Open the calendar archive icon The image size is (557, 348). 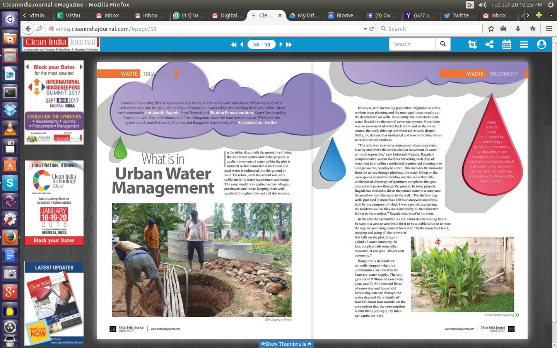point(507,44)
